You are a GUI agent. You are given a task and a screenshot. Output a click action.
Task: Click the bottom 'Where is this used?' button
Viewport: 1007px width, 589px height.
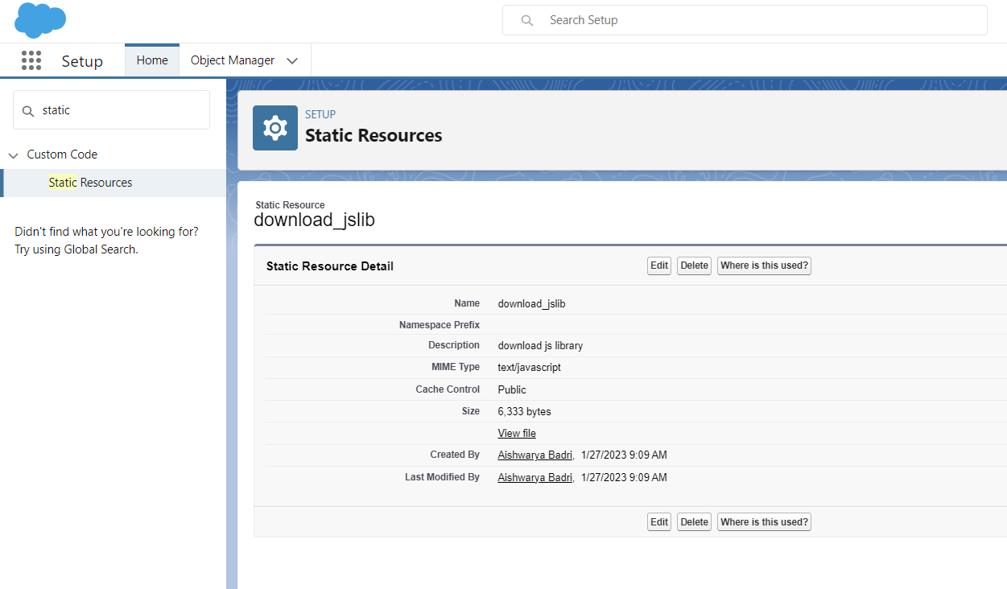pyautogui.click(x=763, y=521)
